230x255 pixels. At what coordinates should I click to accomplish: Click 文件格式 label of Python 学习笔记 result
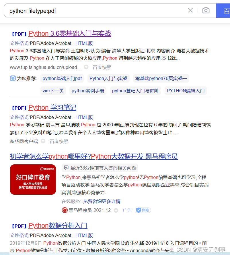pos(20,117)
